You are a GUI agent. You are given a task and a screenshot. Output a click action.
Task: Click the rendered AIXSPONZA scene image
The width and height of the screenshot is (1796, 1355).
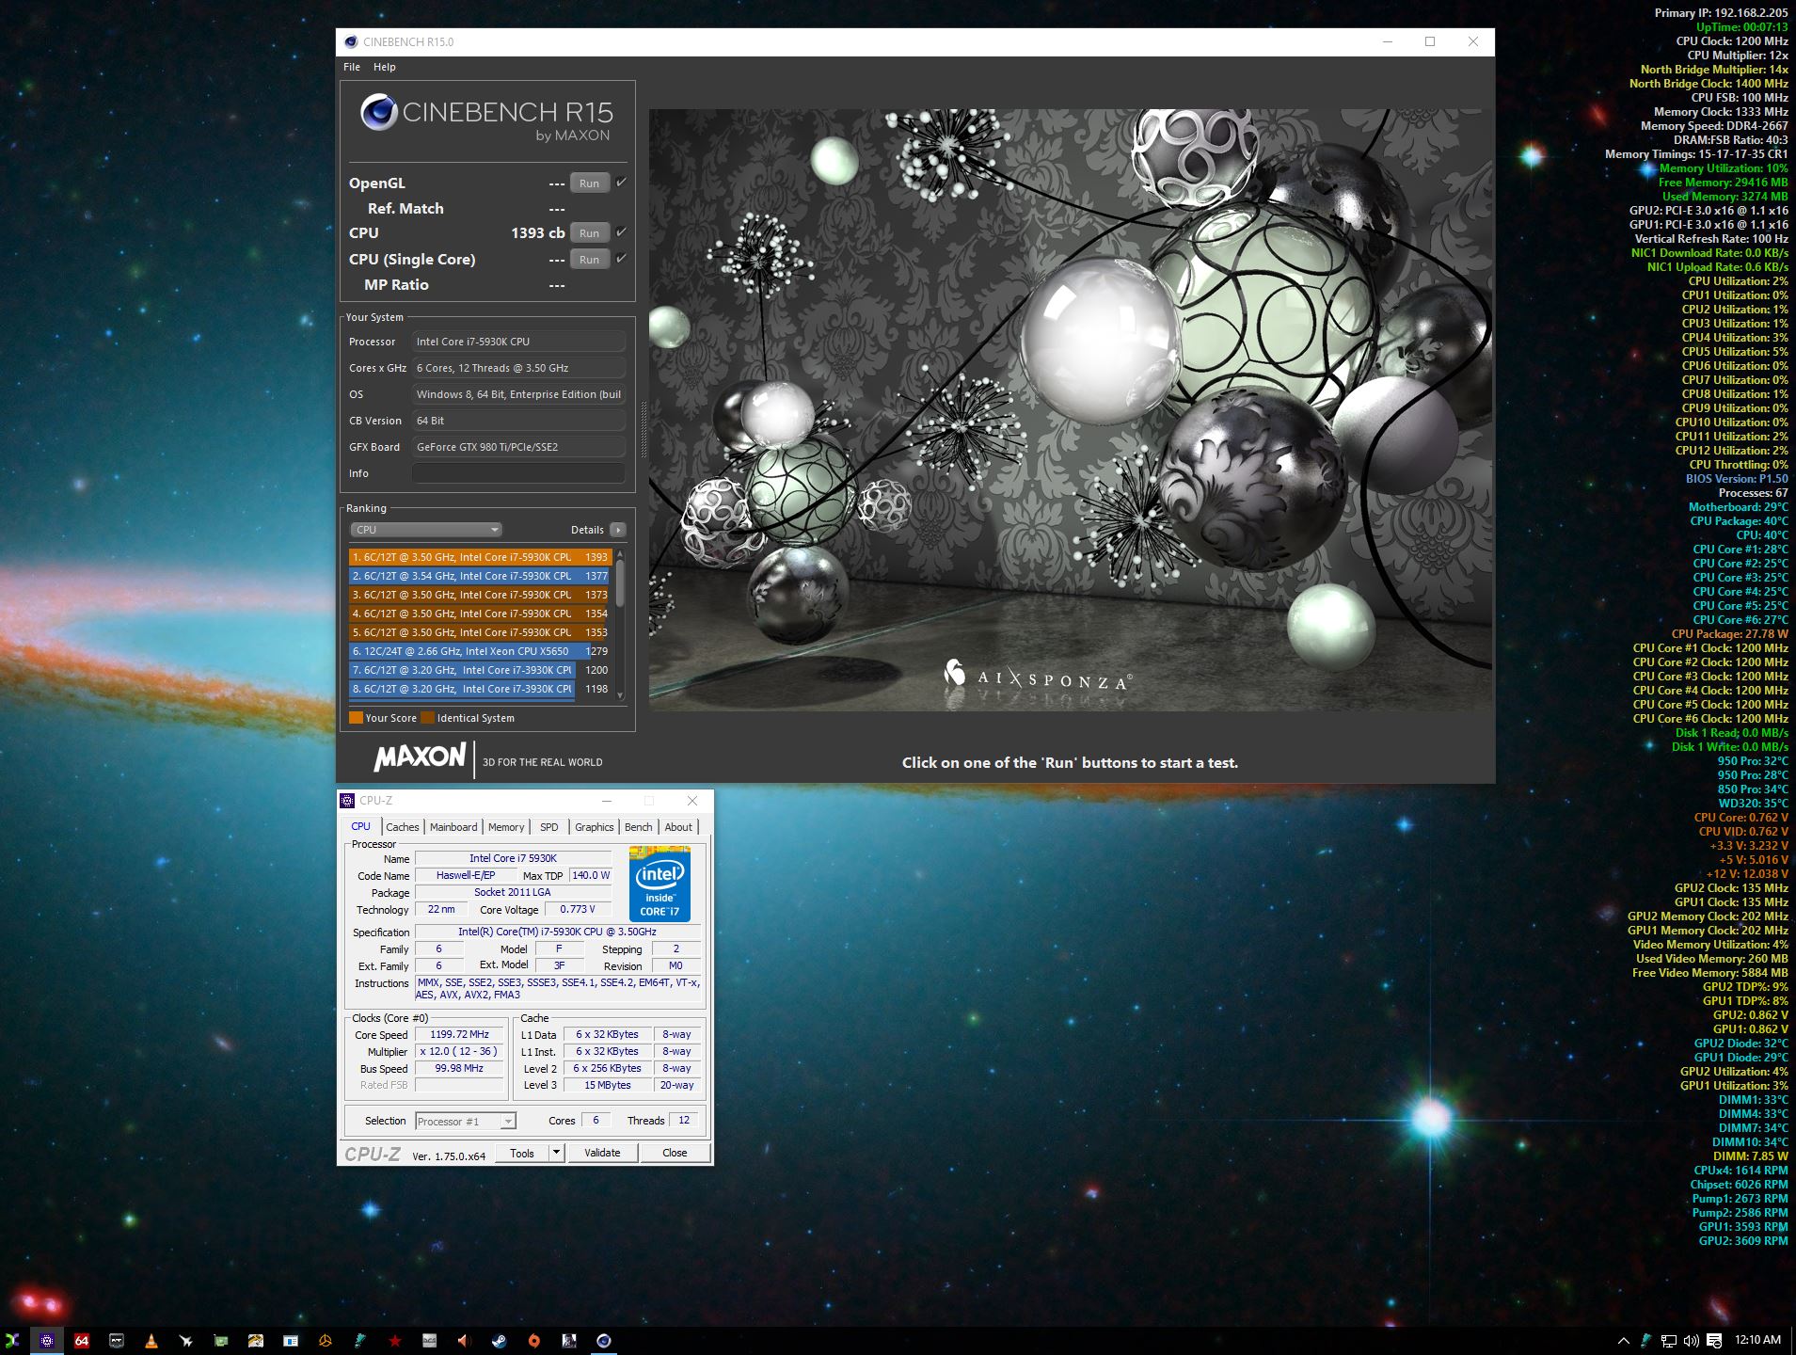1071,410
